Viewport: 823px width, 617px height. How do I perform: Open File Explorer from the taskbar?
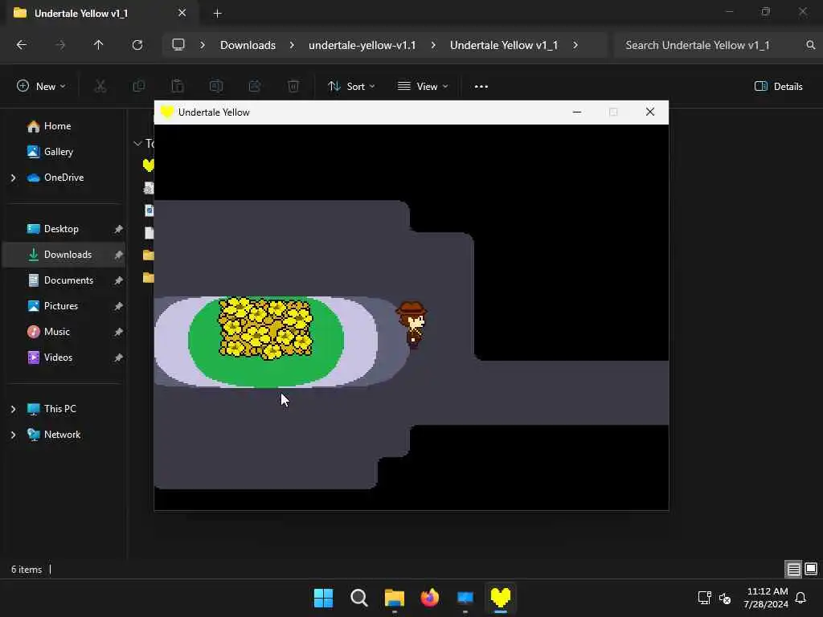click(394, 598)
